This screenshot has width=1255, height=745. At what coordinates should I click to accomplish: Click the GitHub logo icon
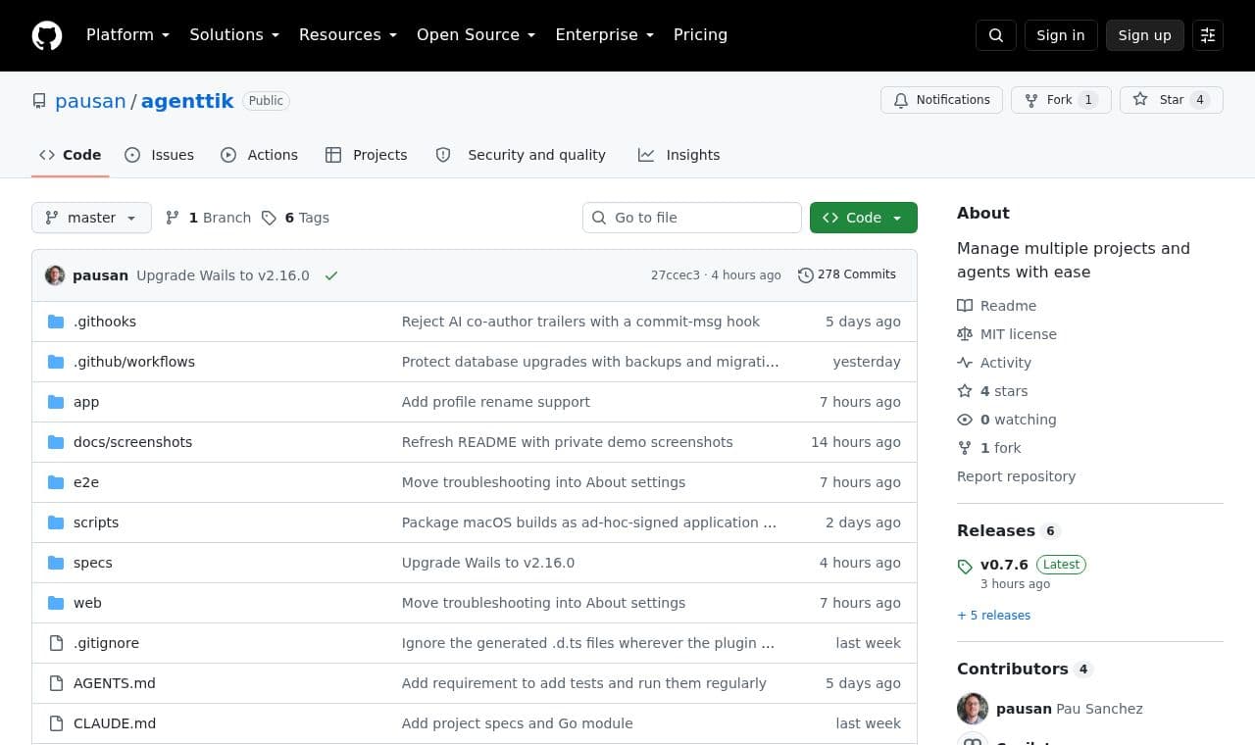47,35
